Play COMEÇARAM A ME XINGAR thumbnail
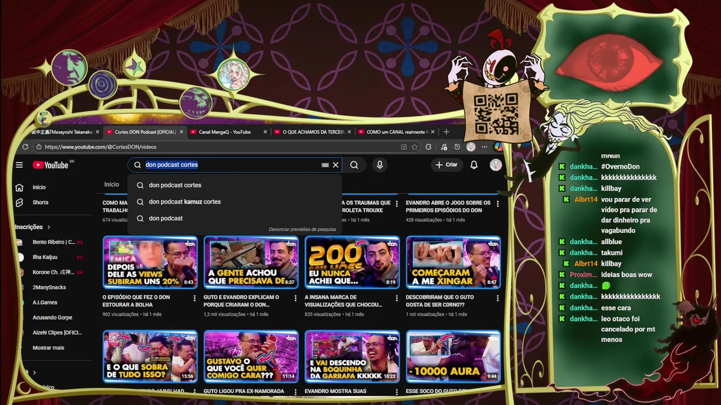 [x=453, y=262]
